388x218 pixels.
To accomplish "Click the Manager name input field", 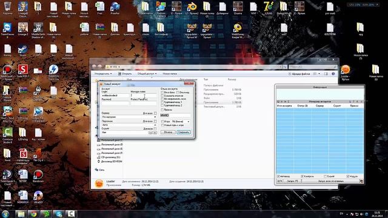I will 144,96.
